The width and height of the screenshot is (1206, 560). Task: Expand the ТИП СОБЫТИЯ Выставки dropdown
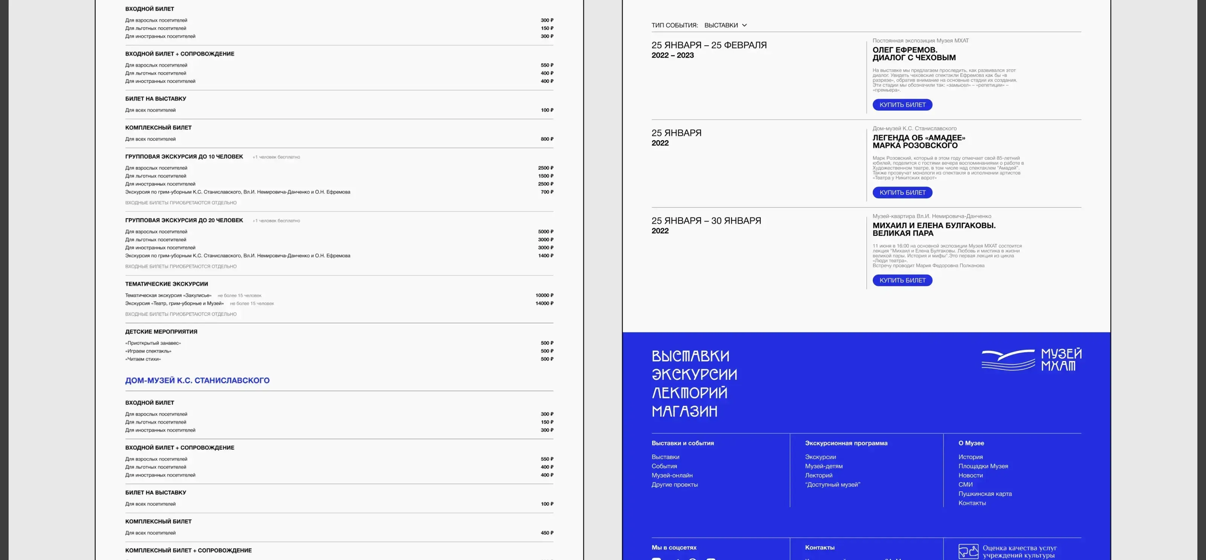click(x=725, y=25)
